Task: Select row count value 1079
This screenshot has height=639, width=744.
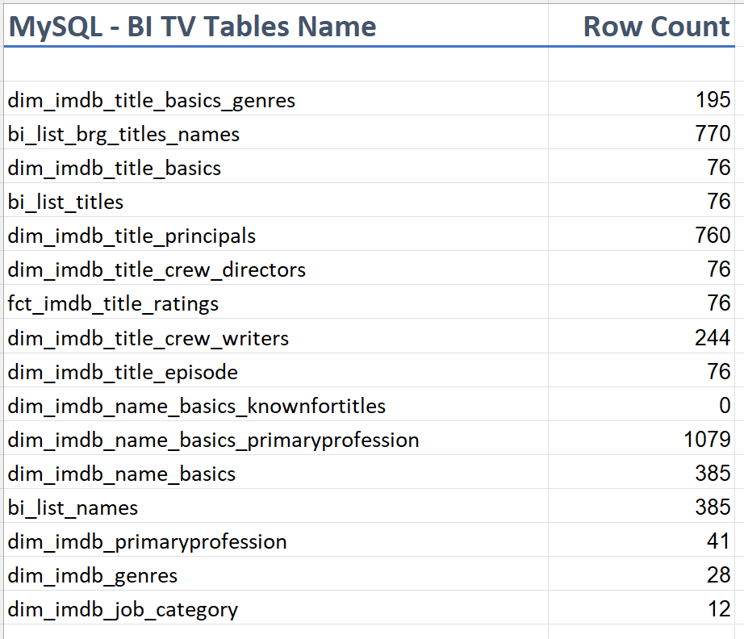Action: (x=642, y=438)
